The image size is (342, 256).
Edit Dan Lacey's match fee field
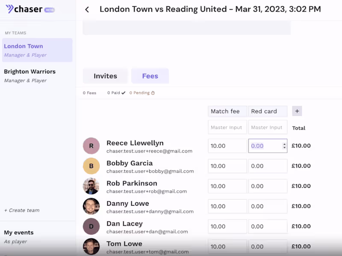pos(227,227)
